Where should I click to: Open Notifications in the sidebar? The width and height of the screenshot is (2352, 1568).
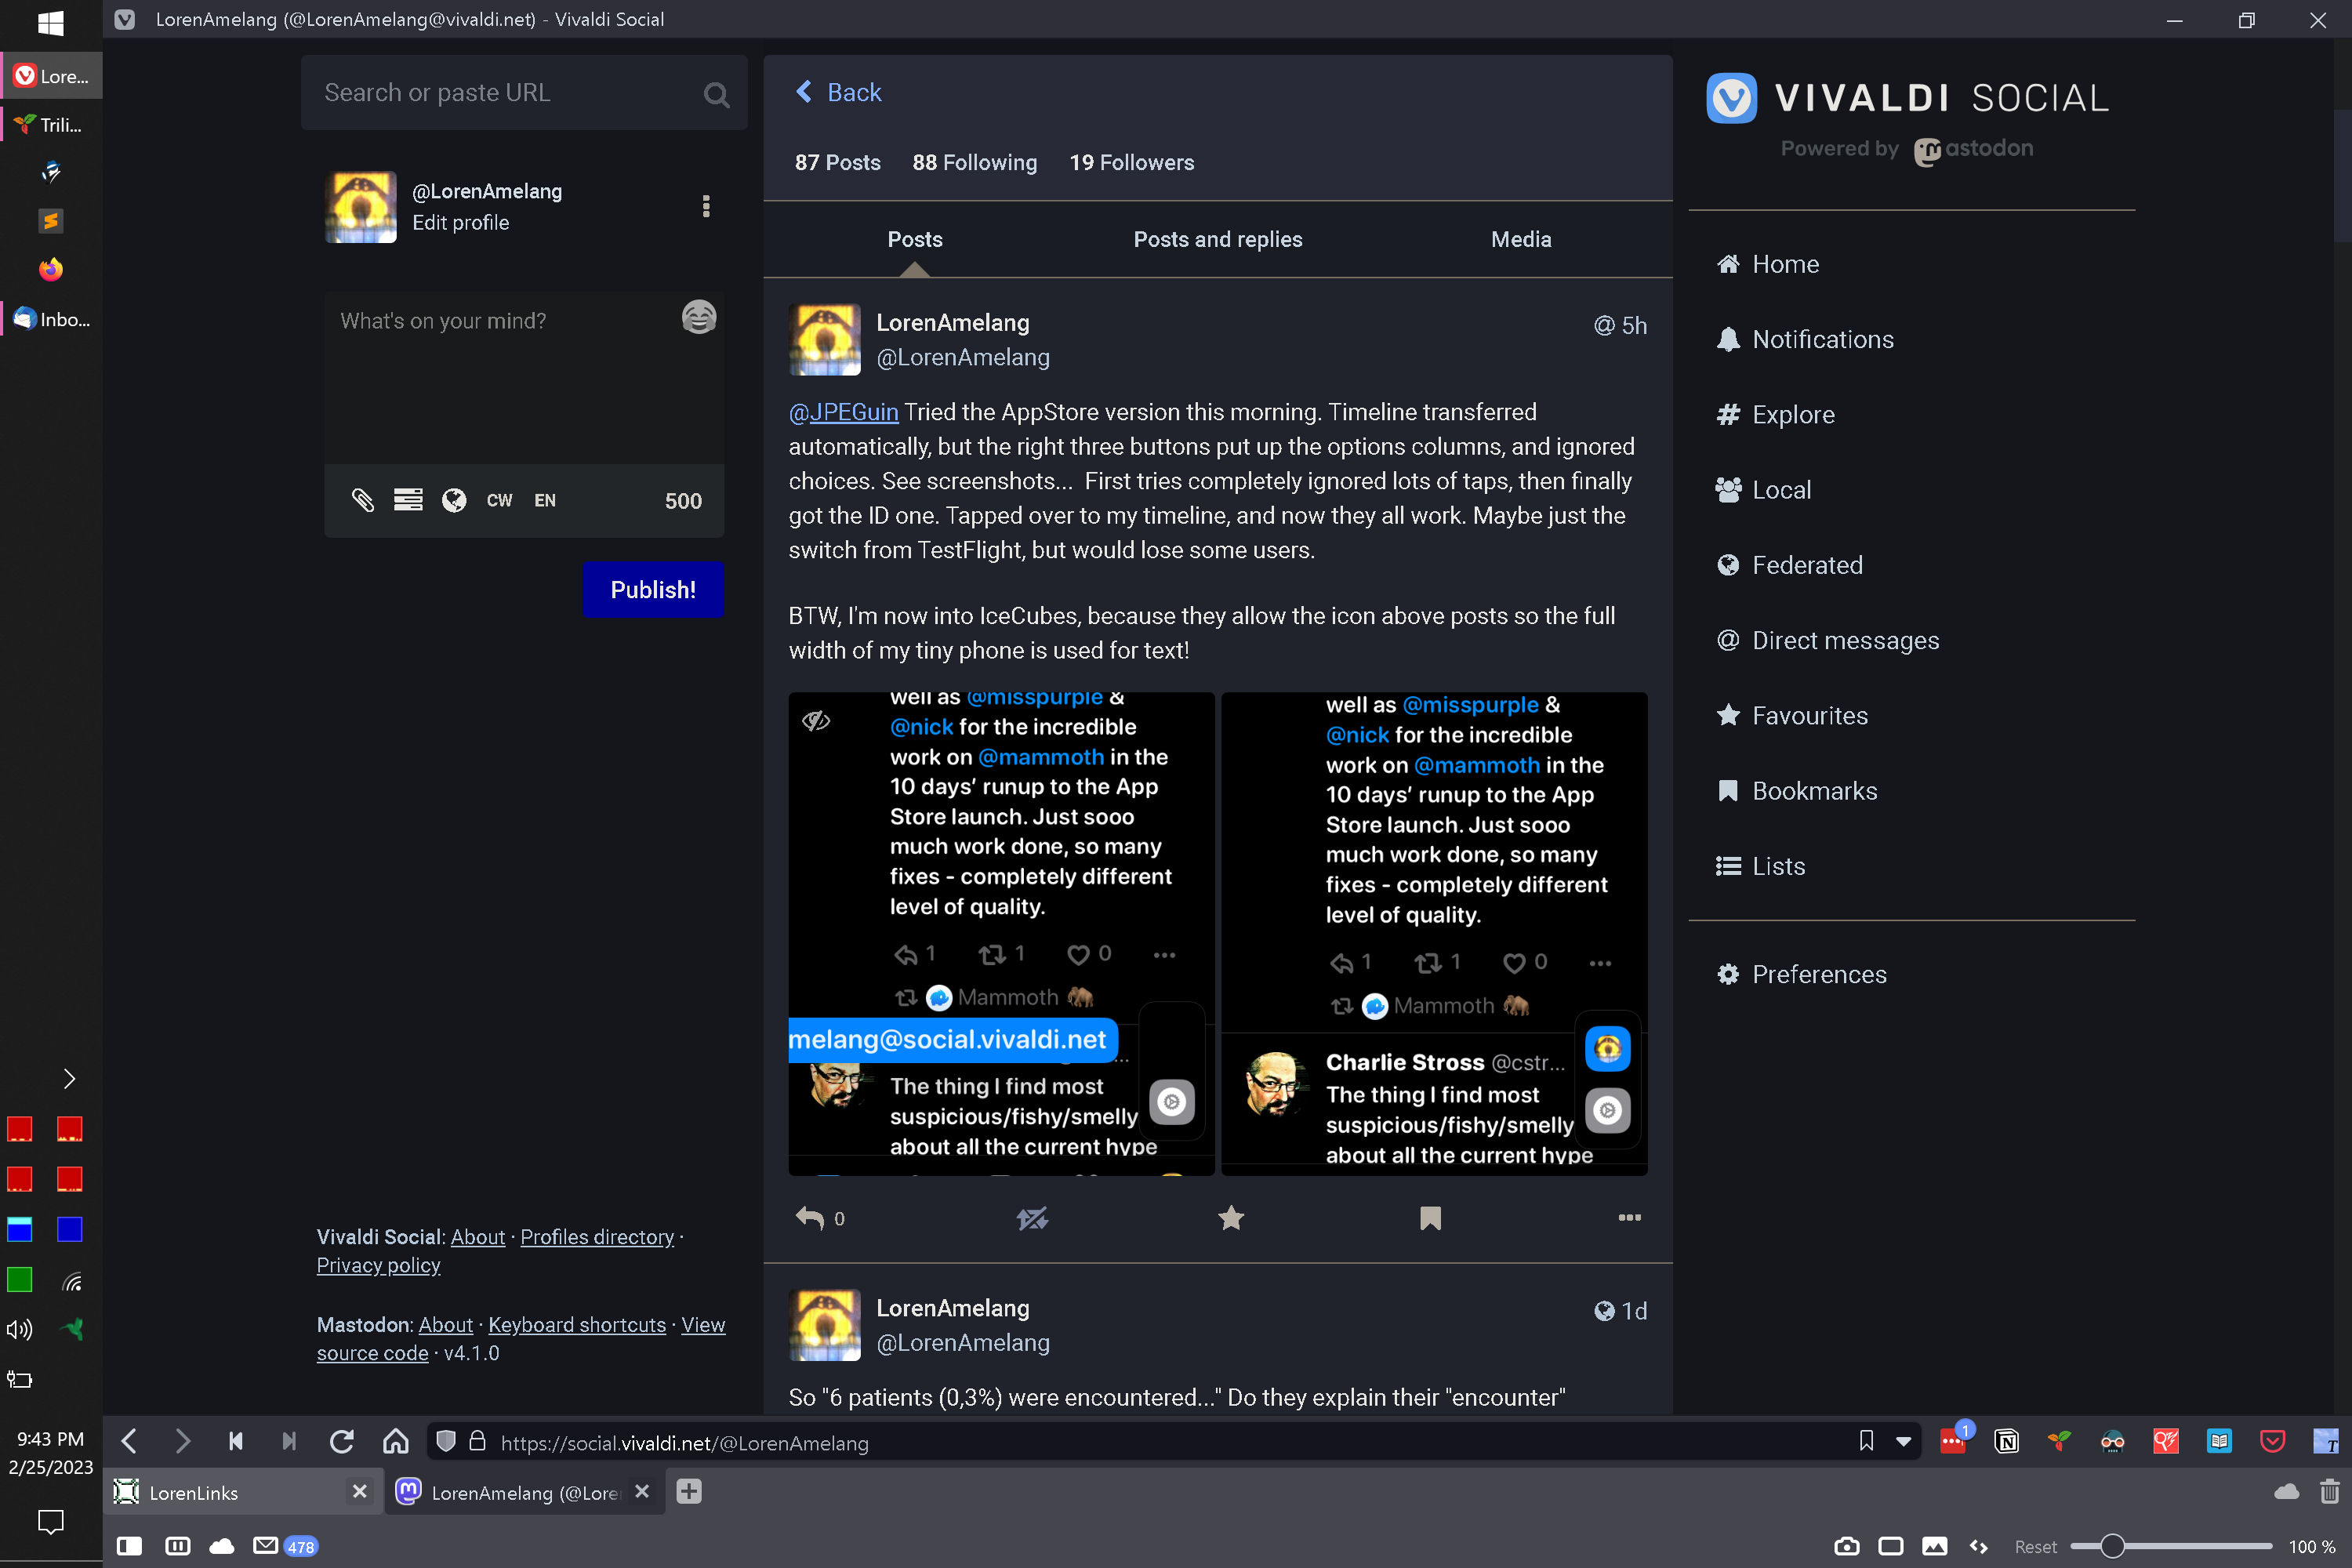click(1804, 339)
